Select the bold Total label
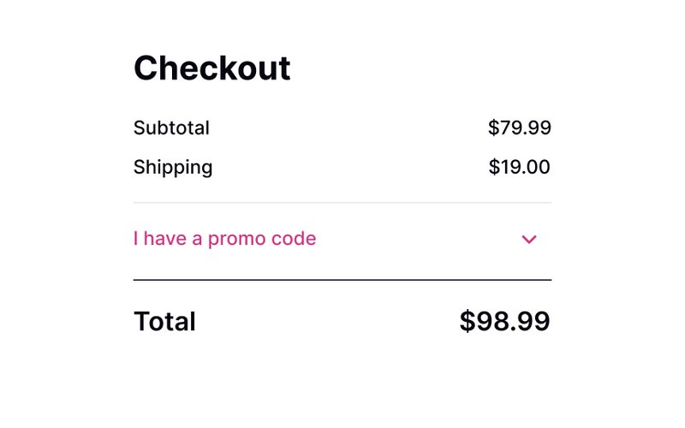 click(164, 322)
